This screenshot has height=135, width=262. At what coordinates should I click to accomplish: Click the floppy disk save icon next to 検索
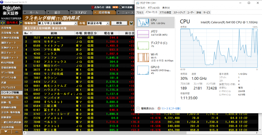pos(132,23)
